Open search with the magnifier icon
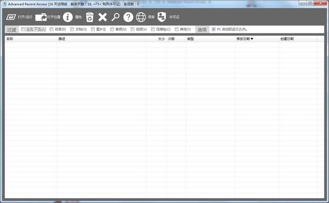The image size is (329, 203). 115,17
